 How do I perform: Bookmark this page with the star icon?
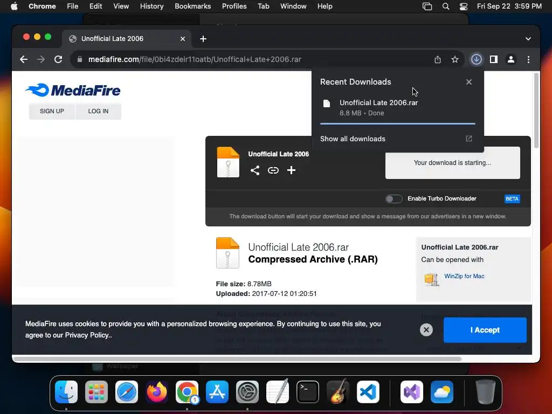455,59
